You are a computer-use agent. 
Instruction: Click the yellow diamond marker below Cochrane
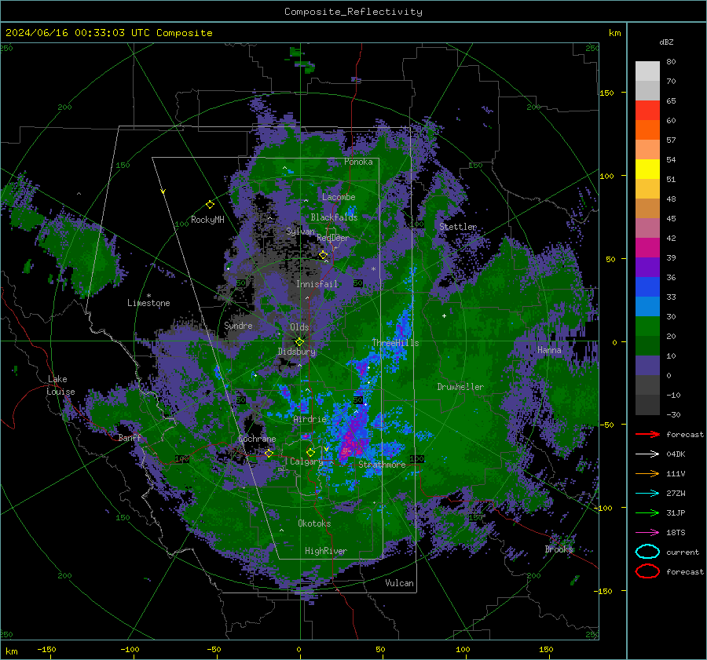tap(269, 453)
